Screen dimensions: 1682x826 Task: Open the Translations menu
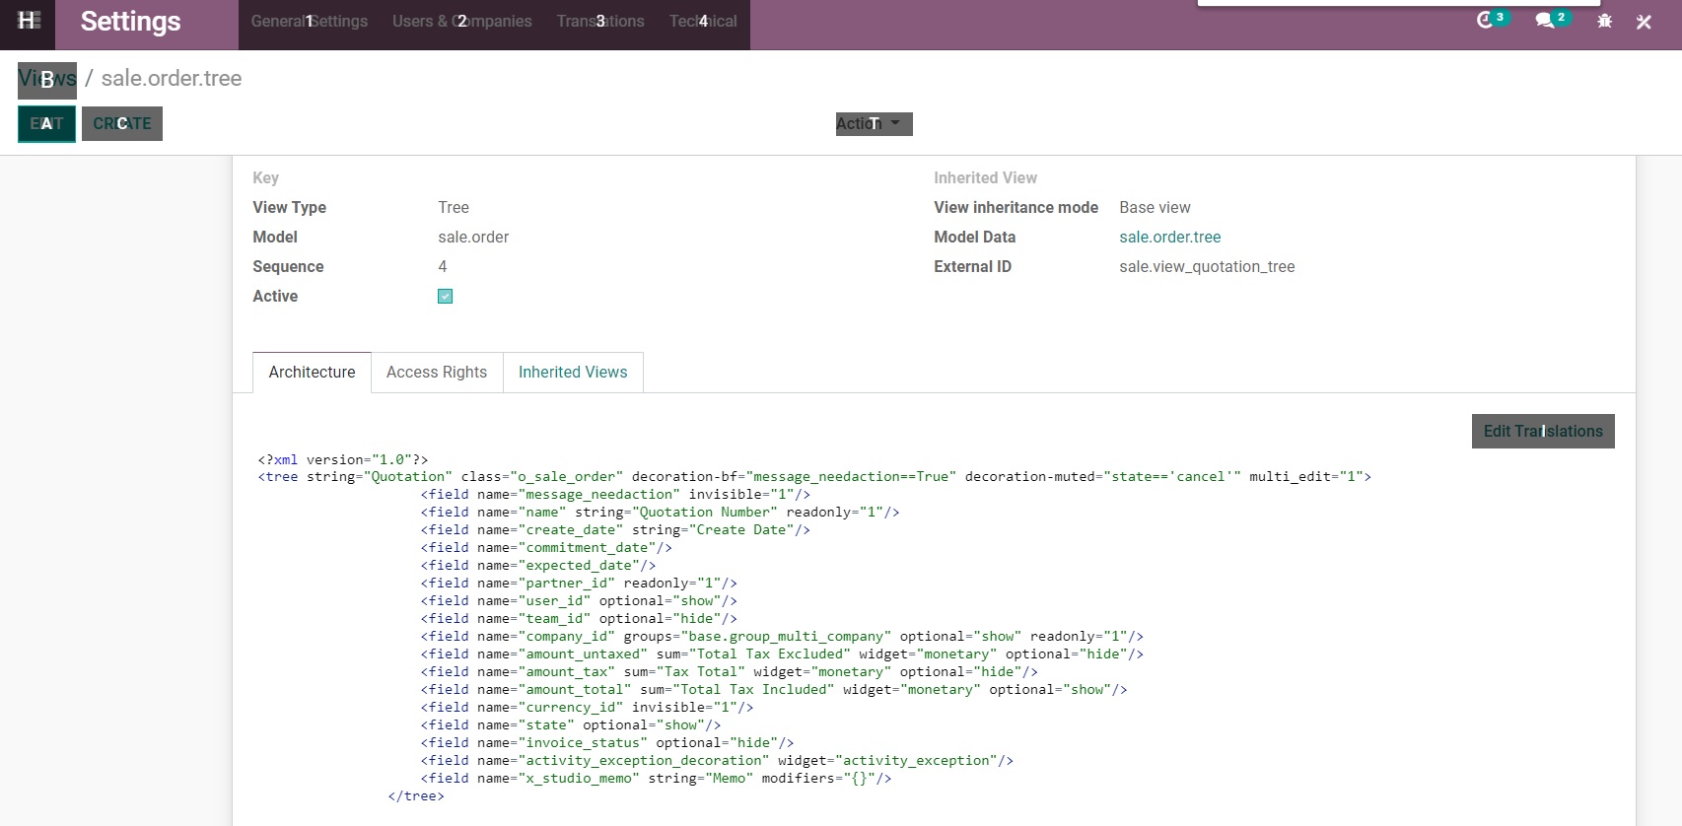[x=599, y=22]
